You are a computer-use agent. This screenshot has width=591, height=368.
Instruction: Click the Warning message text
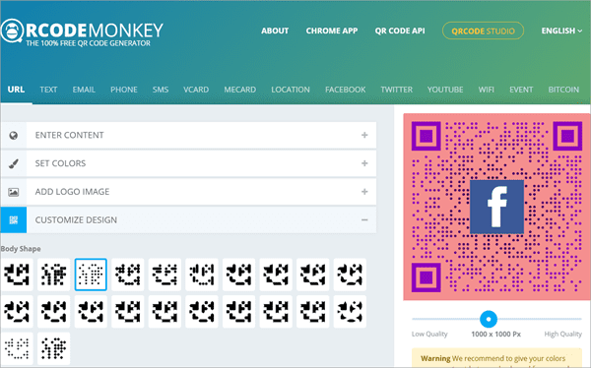tap(493, 358)
